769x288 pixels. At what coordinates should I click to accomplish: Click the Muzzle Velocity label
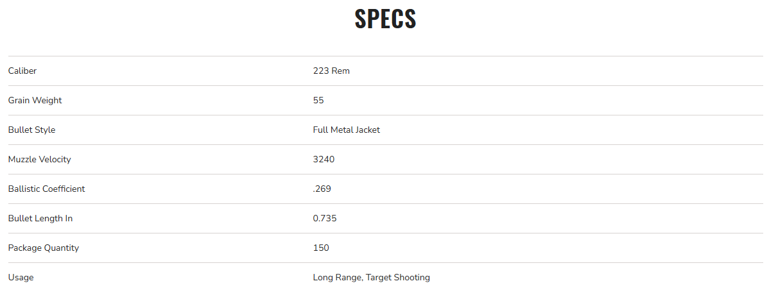click(40, 160)
